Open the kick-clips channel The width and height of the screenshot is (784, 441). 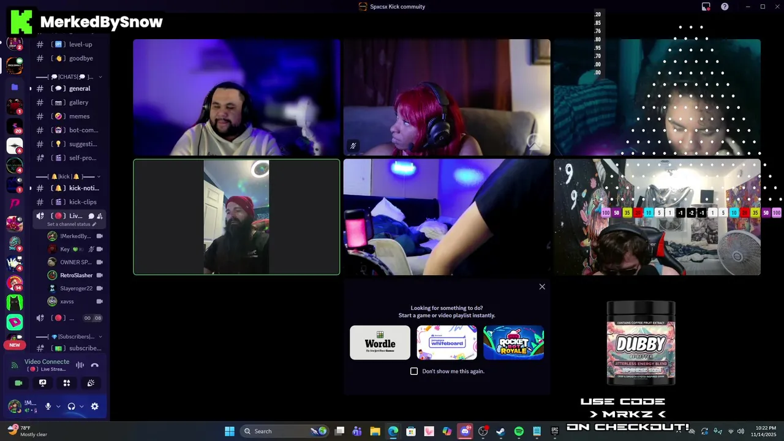(69, 202)
